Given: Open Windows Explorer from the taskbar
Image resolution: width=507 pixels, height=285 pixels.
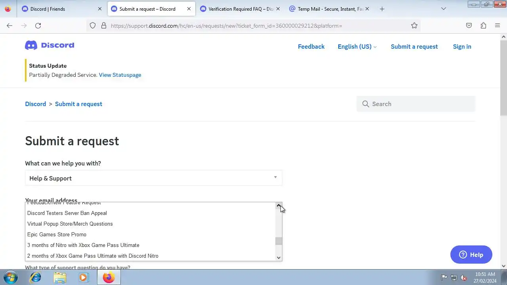Looking at the screenshot, I should pos(60,277).
